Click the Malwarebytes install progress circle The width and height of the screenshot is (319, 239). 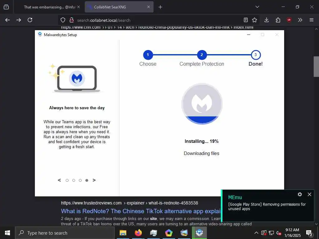pos(202,104)
